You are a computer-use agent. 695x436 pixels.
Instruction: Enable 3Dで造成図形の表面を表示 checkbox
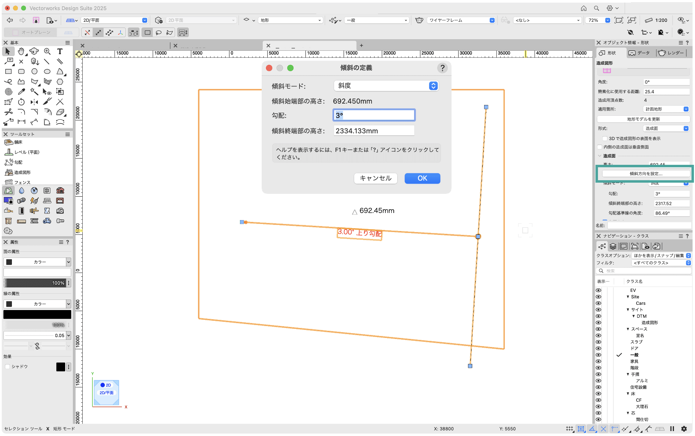coord(605,139)
